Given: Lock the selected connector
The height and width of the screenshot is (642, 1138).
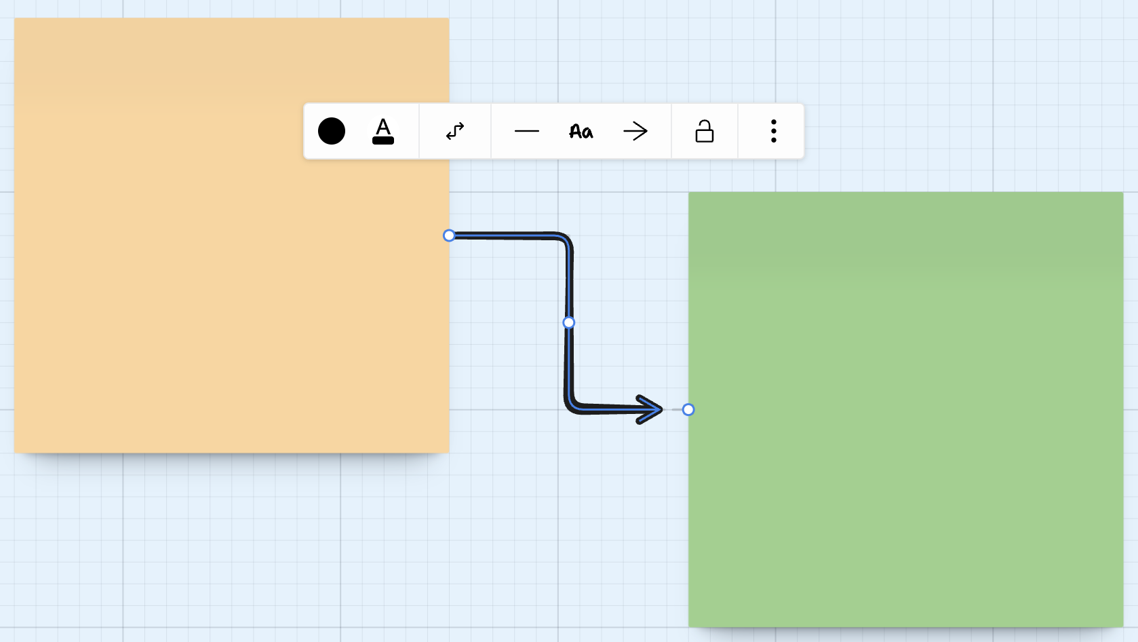Looking at the screenshot, I should [705, 131].
